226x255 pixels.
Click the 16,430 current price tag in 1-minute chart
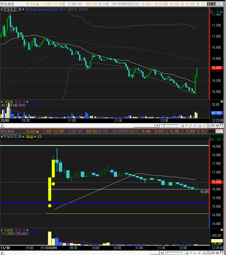217,68
